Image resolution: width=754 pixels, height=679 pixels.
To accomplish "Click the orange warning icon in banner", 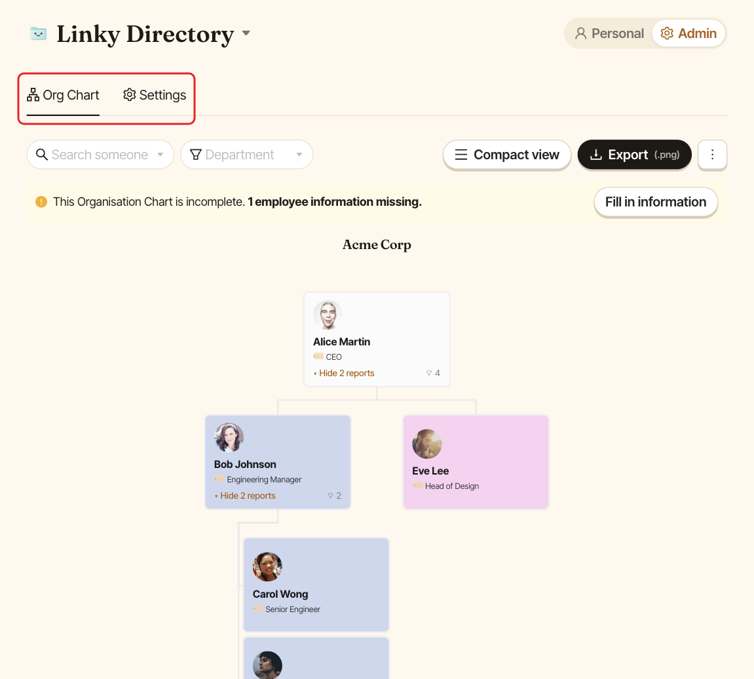I will [x=41, y=202].
